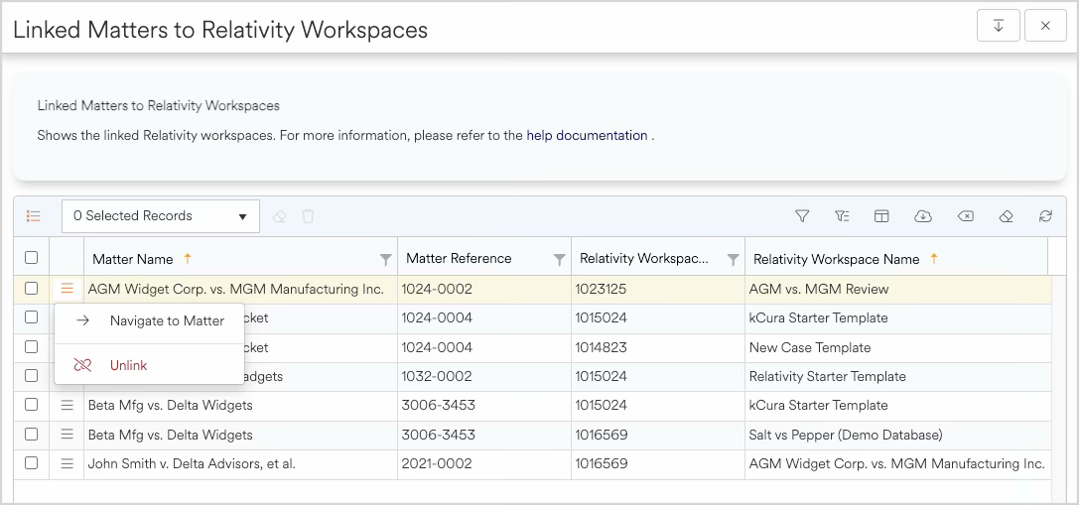Check the checkbox for John Smith v. Delta Advisors row
The height and width of the screenshot is (505, 1079).
31,462
